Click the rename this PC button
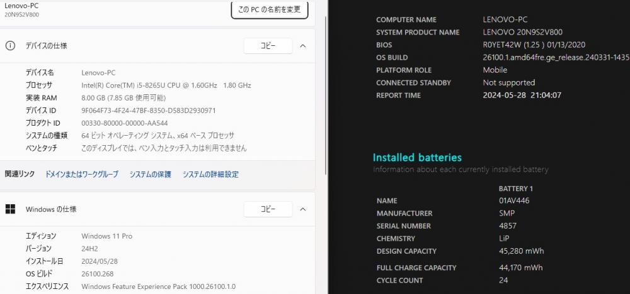630x294 pixels. pyautogui.click(x=270, y=9)
